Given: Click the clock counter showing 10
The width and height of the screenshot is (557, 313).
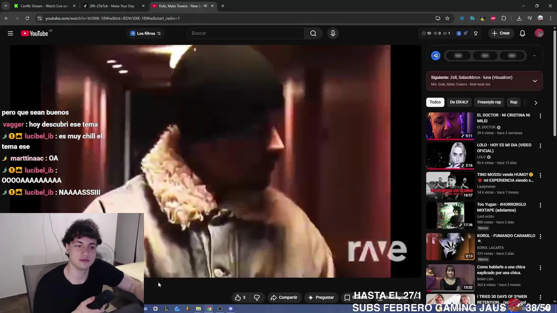Looking at the screenshot, I should click(426, 33).
